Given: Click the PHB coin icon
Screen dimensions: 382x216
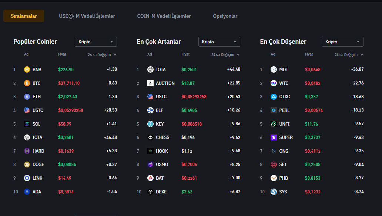Looking at the screenshot, I should click(x=274, y=178).
